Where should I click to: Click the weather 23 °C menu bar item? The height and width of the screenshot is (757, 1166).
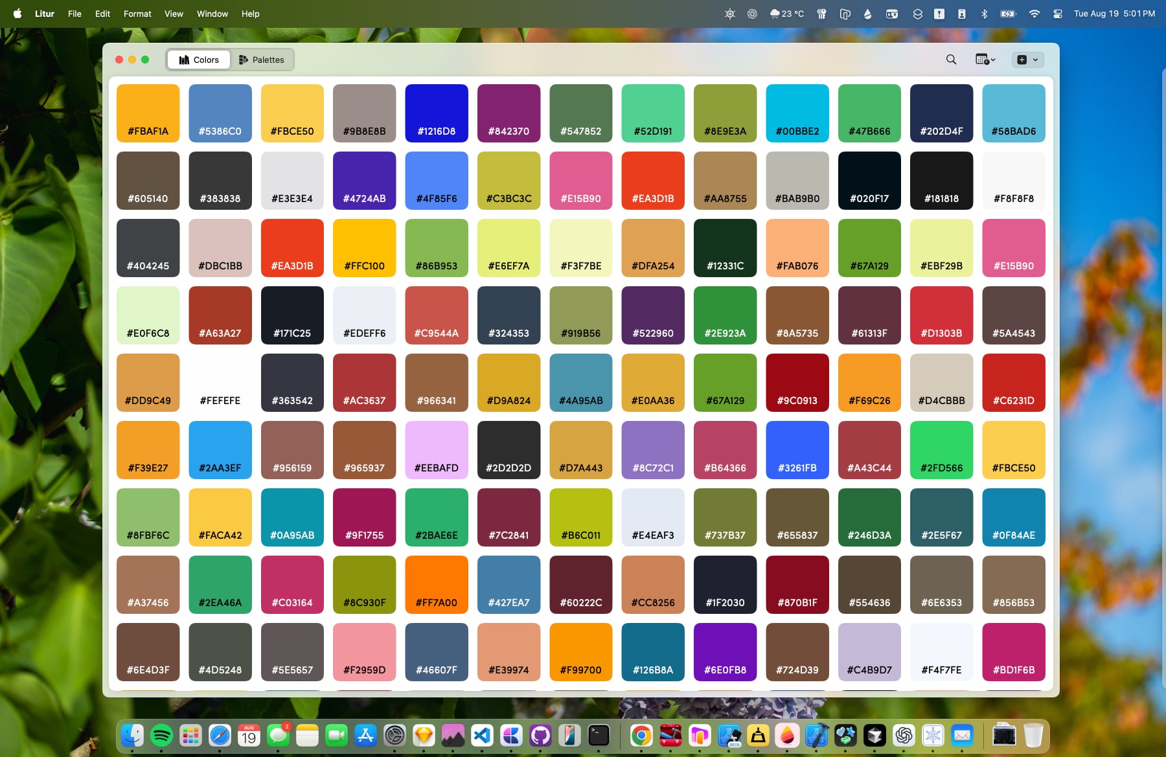coord(786,14)
